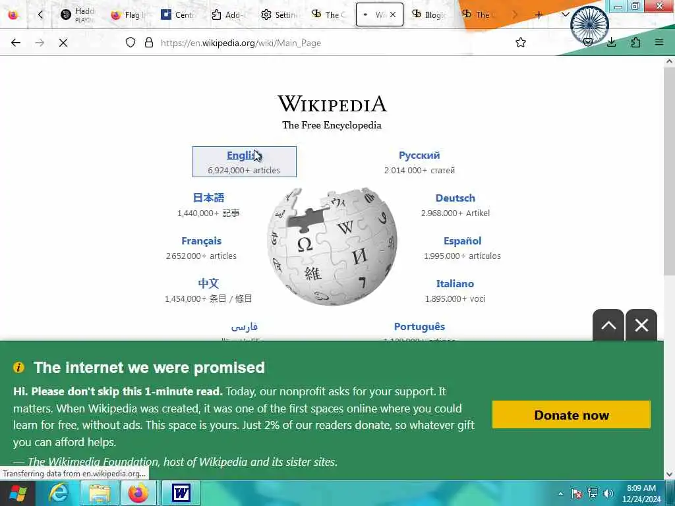Click the Donate now button
Screen dimensions: 675x506
(572, 415)
